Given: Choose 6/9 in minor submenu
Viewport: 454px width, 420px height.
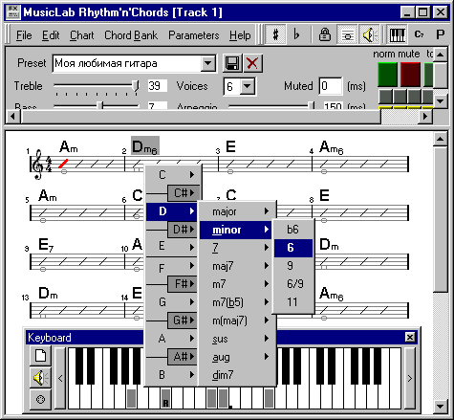Looking at the screenshot, I should [293, 284].
